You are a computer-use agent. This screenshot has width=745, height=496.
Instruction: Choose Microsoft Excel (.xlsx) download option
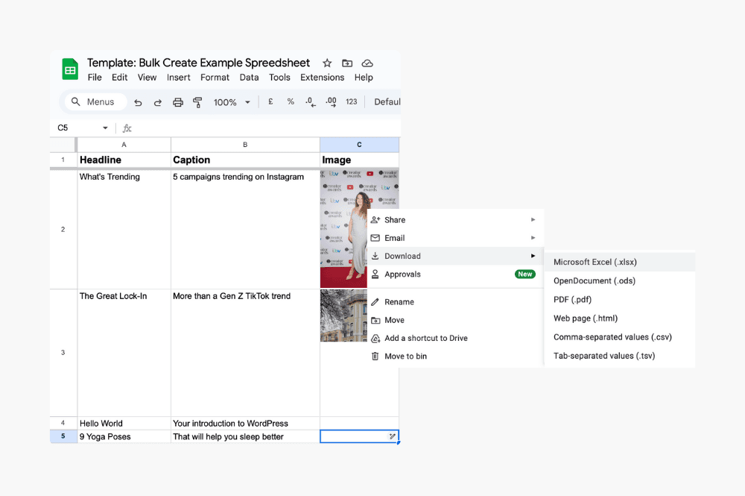pos(595,263)
